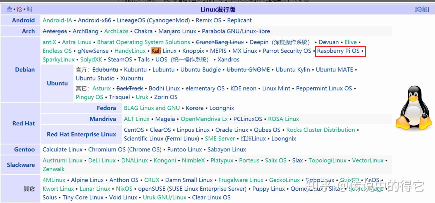The width and height of the screenshot is (435, 203).
Task: Hide the Linux发行版 navbox with [隐藏]
Action: pos(422,9)
